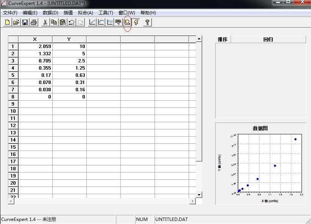
Task: Save the data with the floppy disk icon
Action: pos(25,22)
